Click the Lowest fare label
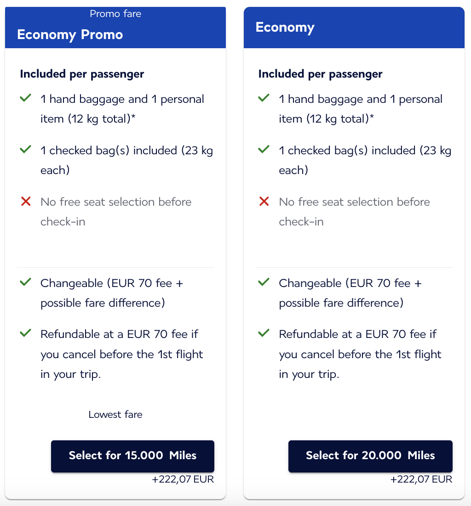 pyautogui.click(x=115, y=415)
